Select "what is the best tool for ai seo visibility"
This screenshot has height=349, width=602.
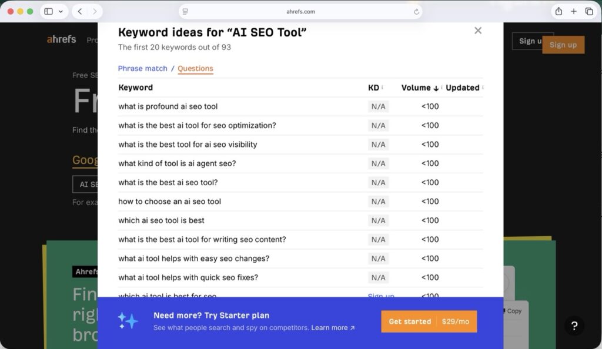click(188, 145)
